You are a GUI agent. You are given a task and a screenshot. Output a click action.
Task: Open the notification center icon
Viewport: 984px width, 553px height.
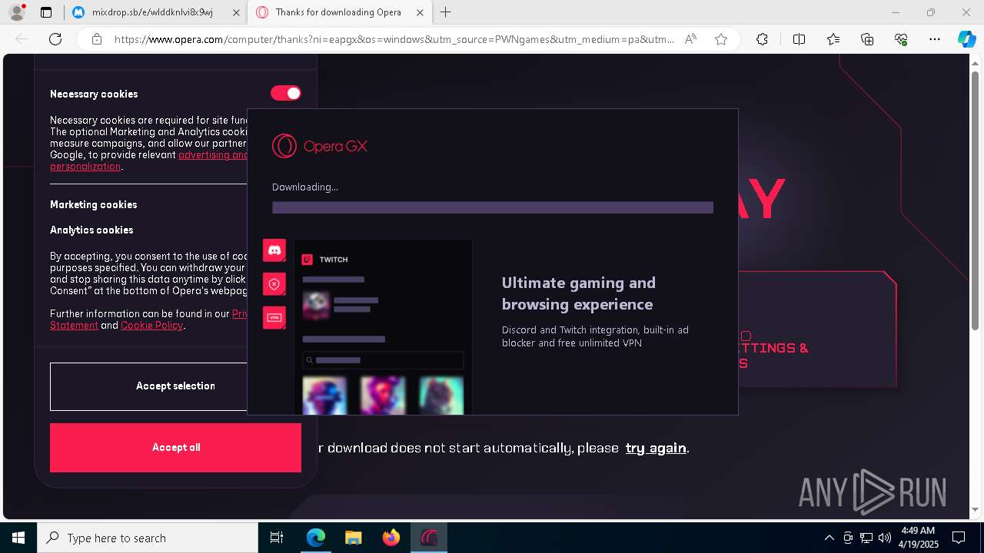[x=959, y=538]
